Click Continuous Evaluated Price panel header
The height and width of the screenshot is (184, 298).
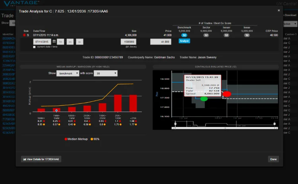coord(216,67)
